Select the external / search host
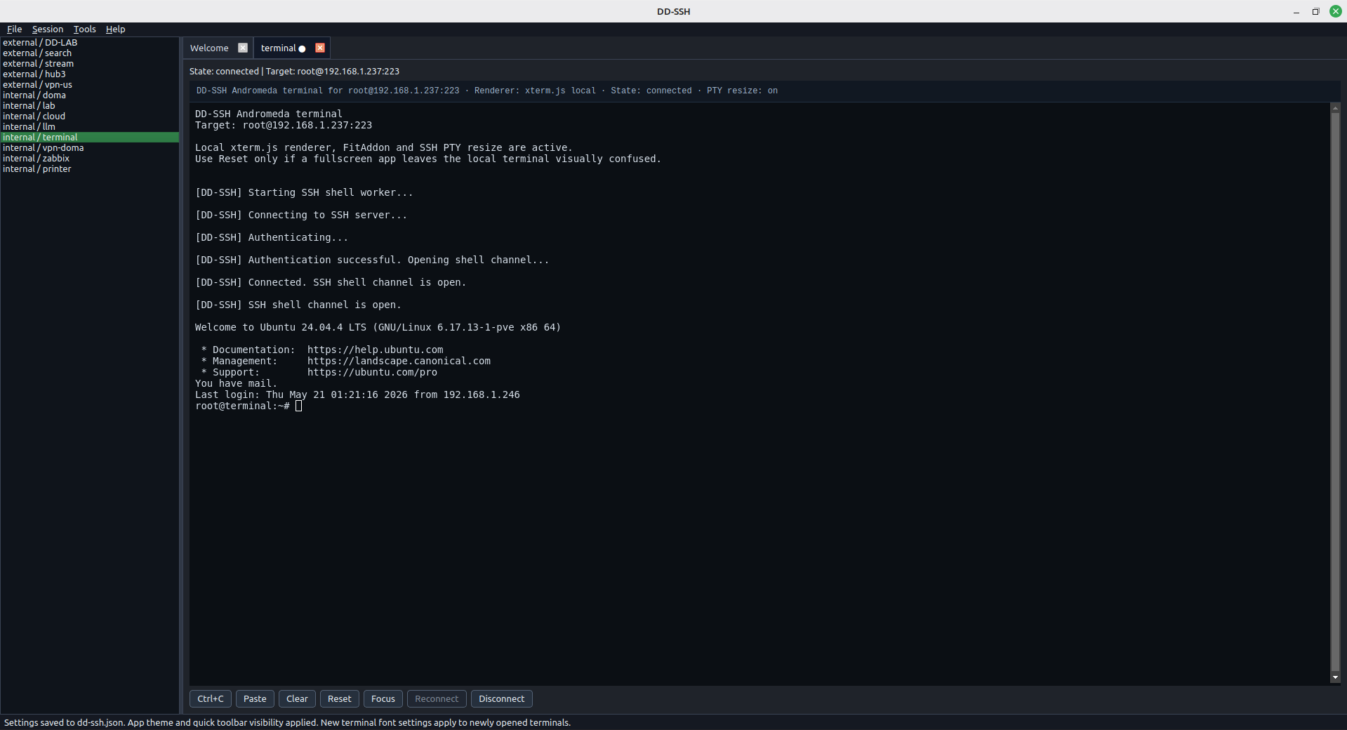This screenshot has width=1347, height=730. pos(90,53)
